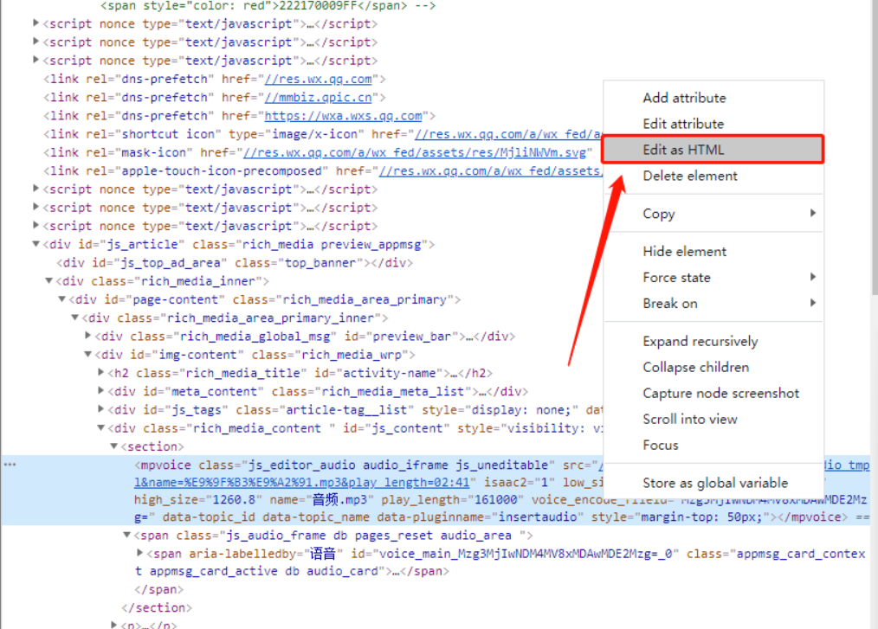Choose Capture node screenshot
Image resolution: width=878 pixels, height=629 pixels.
tap(720, 394)
